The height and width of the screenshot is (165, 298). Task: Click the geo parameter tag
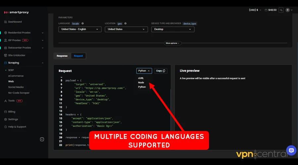point(120,24)
